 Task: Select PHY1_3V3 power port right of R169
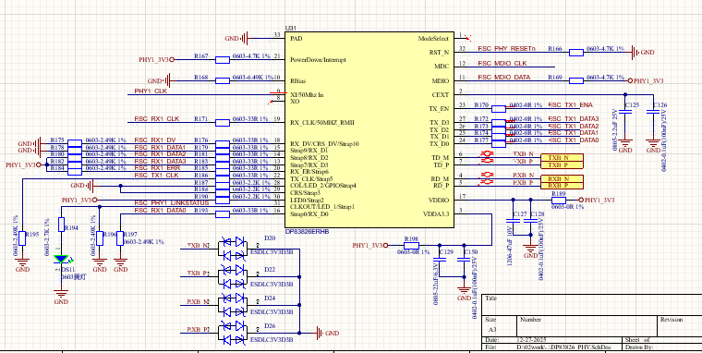646,81
